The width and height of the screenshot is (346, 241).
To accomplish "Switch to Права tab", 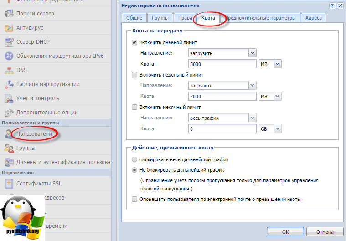I will [185, 18].
